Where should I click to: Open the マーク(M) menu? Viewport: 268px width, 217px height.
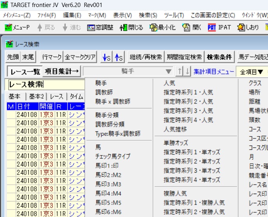point(97,16)
